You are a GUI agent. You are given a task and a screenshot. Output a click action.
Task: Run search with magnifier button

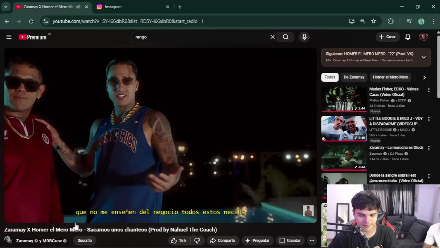286,37
